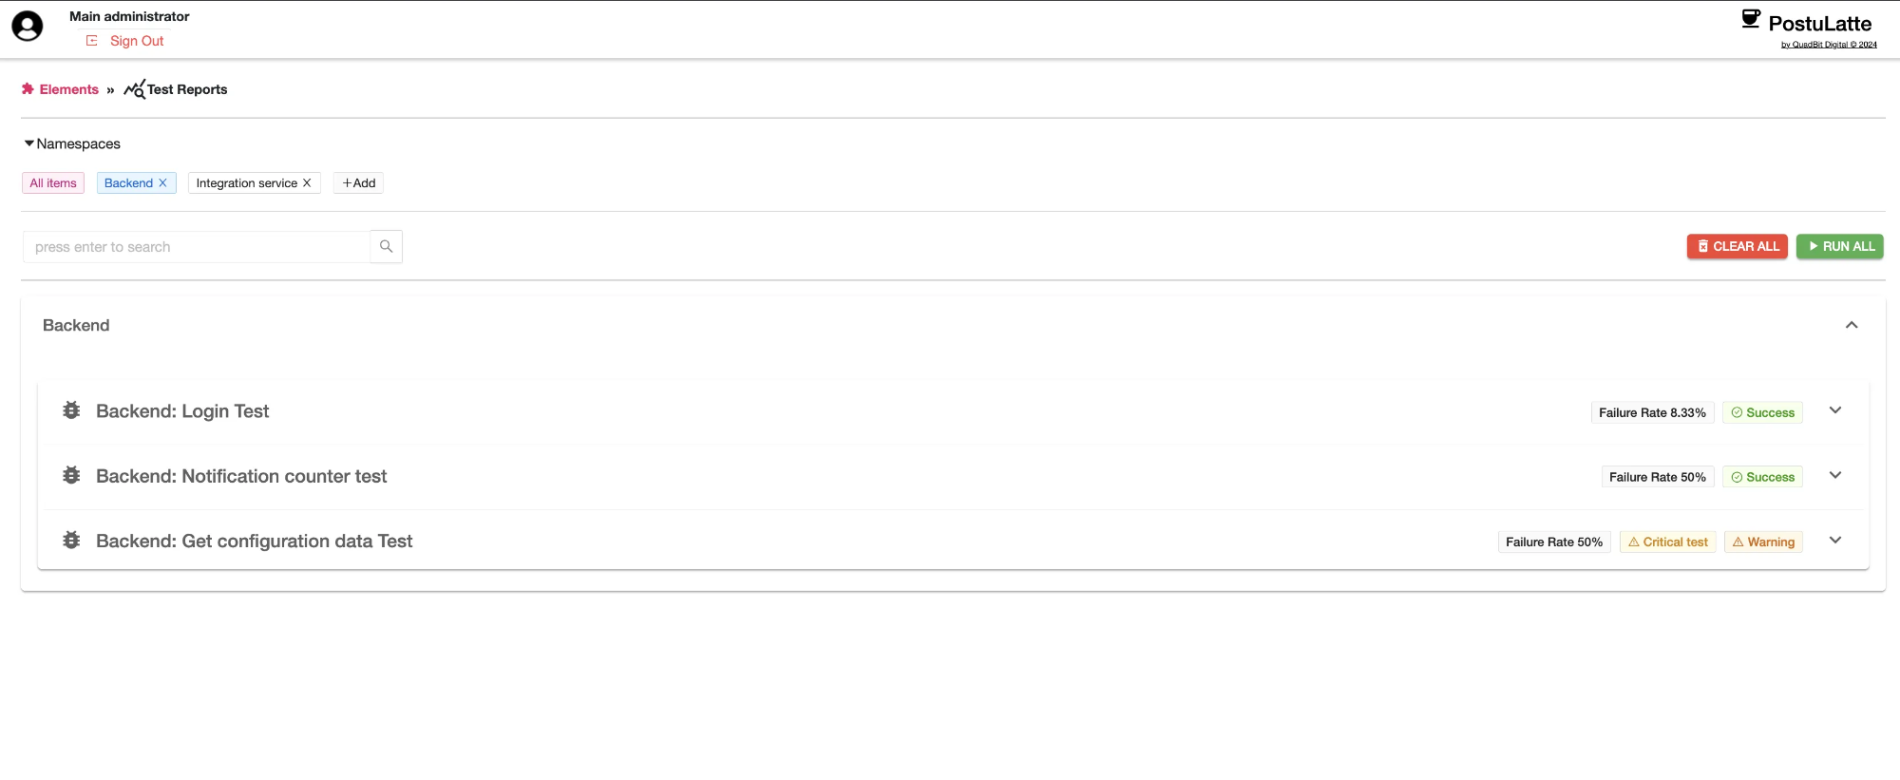Click the PostuLatte coffee cup logo

click(1751, 20)
